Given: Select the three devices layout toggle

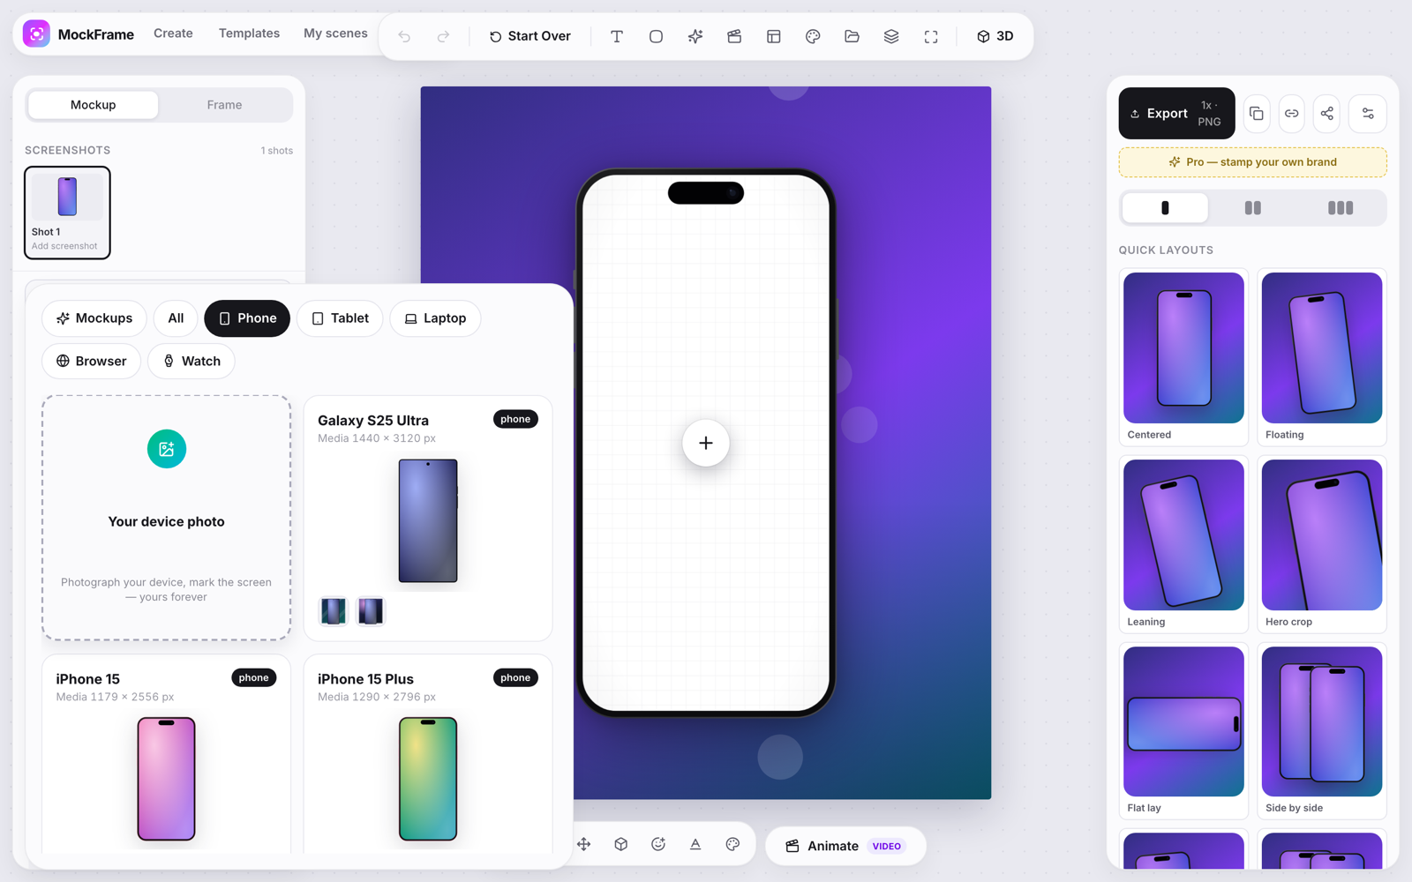Looking at the screenshot, I should click(1341, 208).
